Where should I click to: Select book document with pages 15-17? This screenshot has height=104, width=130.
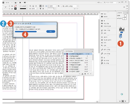click(78, 67)
